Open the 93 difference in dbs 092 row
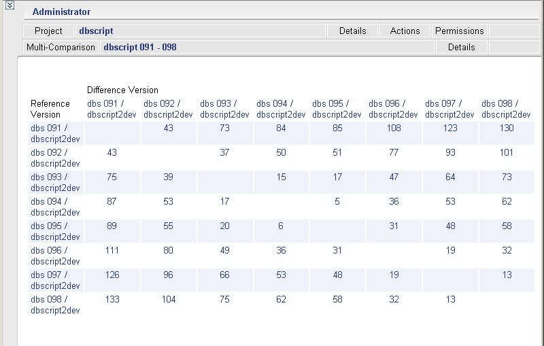The image size is (544, 346). [x=450, y=152]
